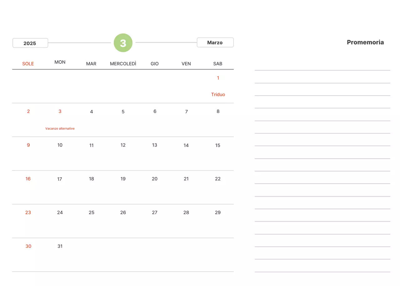400x286 pixels.
Task: Select the MERCOLEDÌ column header
Action: (x=123, y=64)
